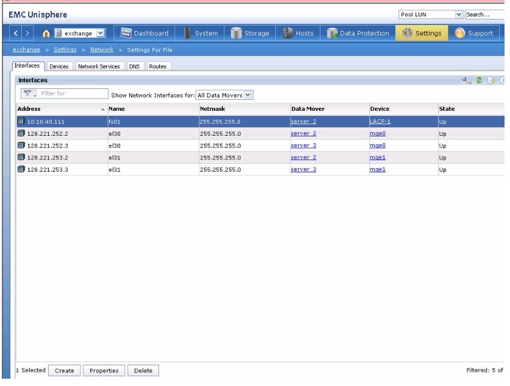The height and width of the screenshot is (386, 510).
Task: Click the interface icon for 128.221.253.3
Action: pyautogui.click(x=21, y=169)
